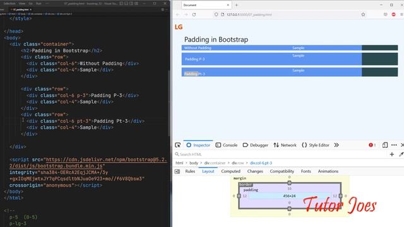Open the overflow menu dots in VS Code menu bar
This screenshot has height=227, width=404.
(x=47, y=4)
